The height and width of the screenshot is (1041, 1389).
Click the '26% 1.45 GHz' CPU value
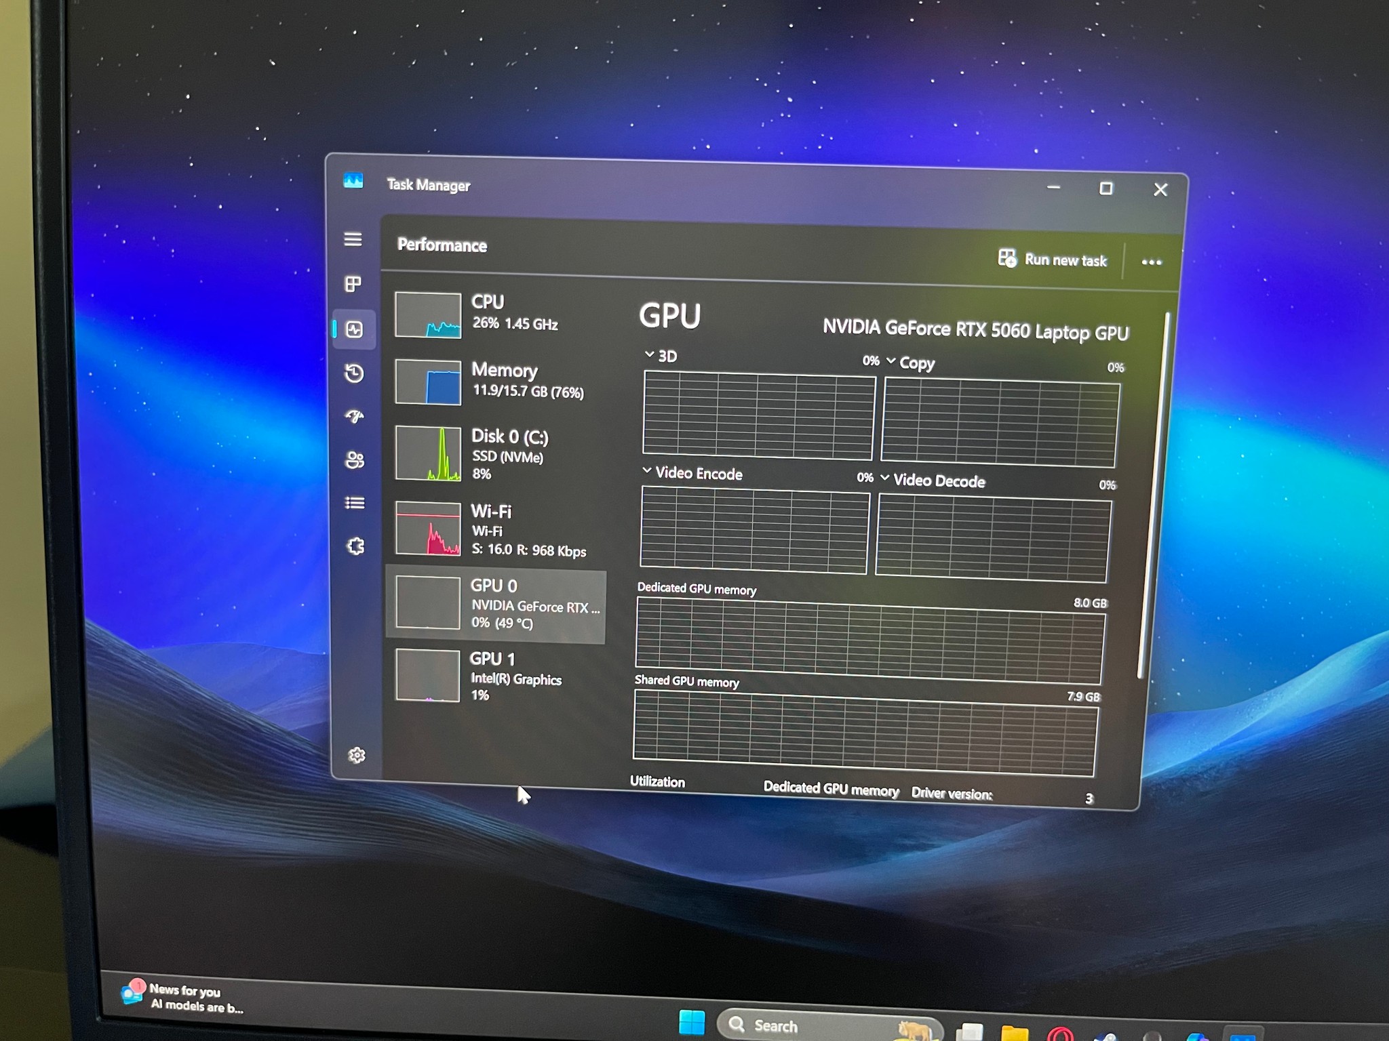coord(515,323)
